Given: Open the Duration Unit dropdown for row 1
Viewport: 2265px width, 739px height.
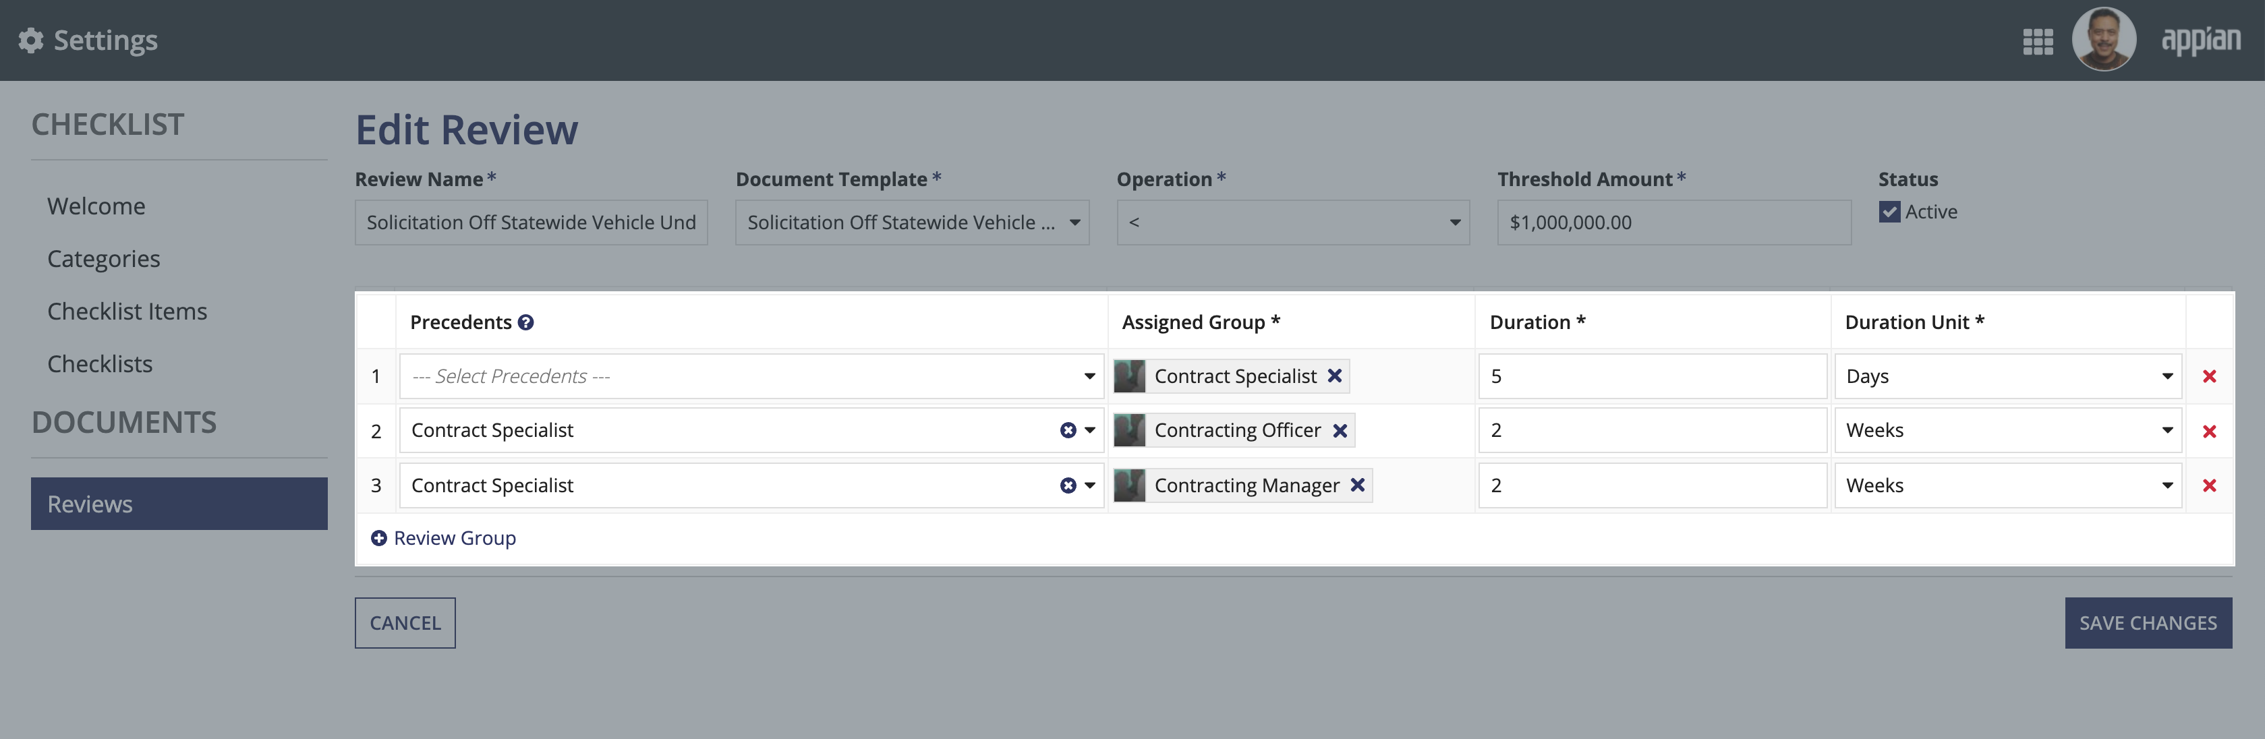Looking at the screenshot, I should 2167,376.
